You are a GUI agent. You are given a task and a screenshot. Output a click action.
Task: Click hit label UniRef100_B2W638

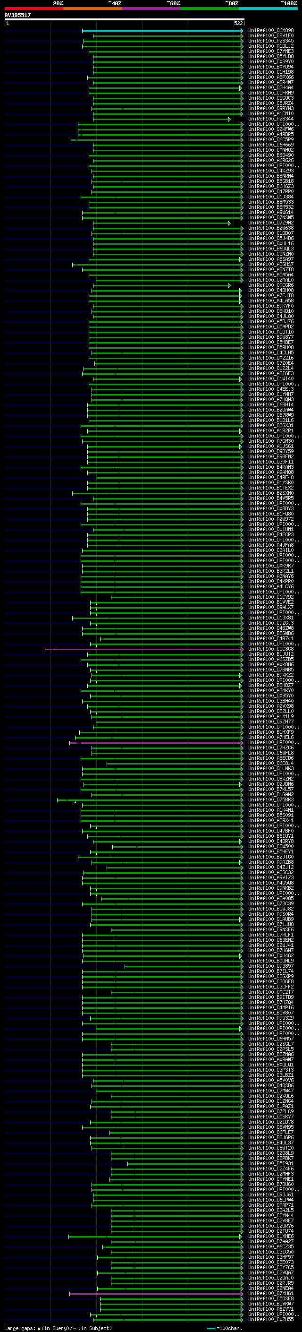[x=270, y=228]
